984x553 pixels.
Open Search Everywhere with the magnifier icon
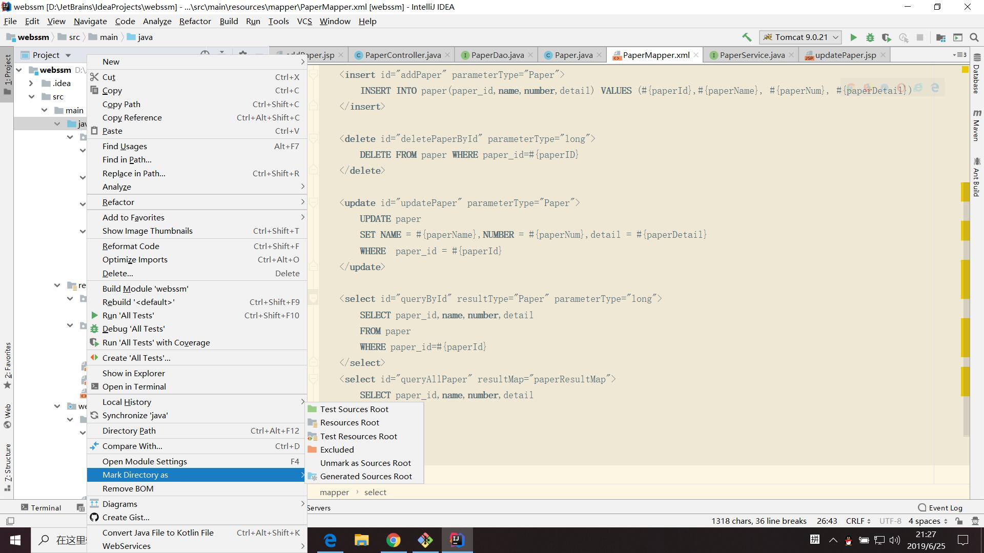(x=974, y=37)
